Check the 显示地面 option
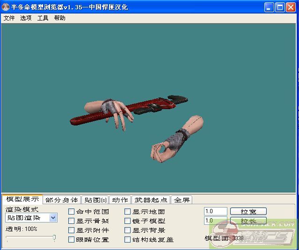 [128, 212]
